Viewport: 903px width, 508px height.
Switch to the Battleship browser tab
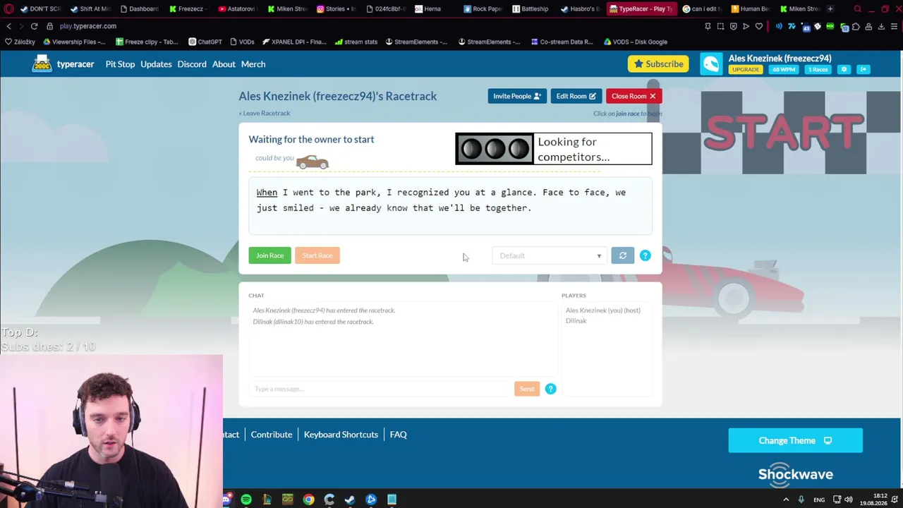[530, 9]
